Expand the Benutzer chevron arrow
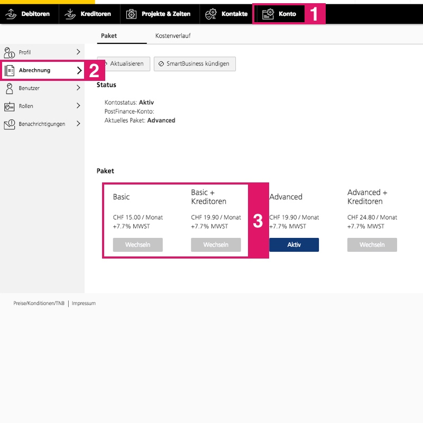Image resolution: width=423 pixels, height=423 pixels. point(78,88)
